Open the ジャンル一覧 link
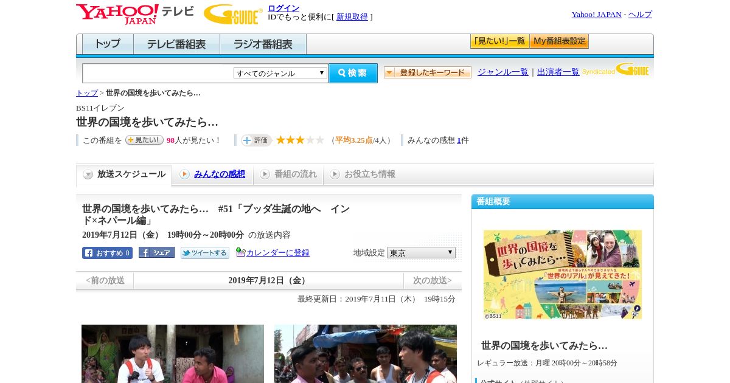 503,72
